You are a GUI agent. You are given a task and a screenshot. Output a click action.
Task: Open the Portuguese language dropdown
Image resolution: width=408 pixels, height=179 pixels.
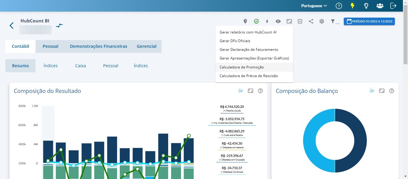pyautogui.click(x=314, y=6)
